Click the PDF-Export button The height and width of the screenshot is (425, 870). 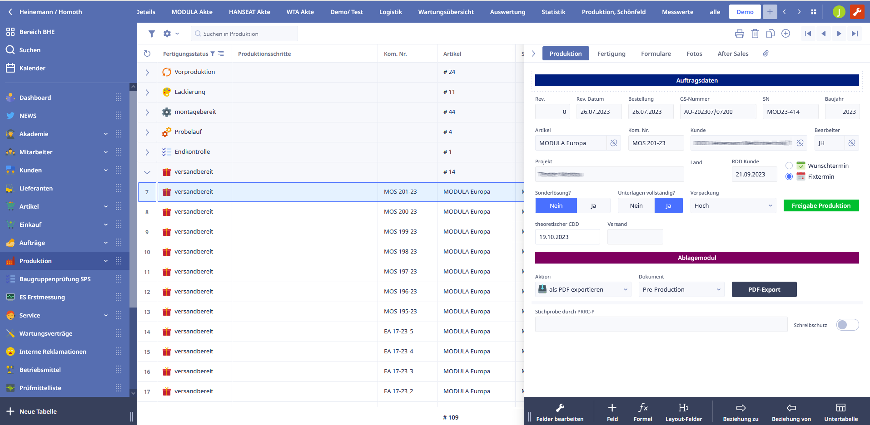[764, 289]
